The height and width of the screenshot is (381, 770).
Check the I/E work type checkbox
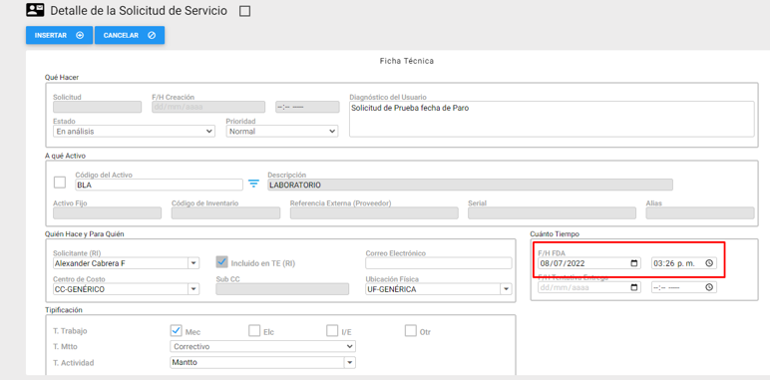(x=332, y=330)
